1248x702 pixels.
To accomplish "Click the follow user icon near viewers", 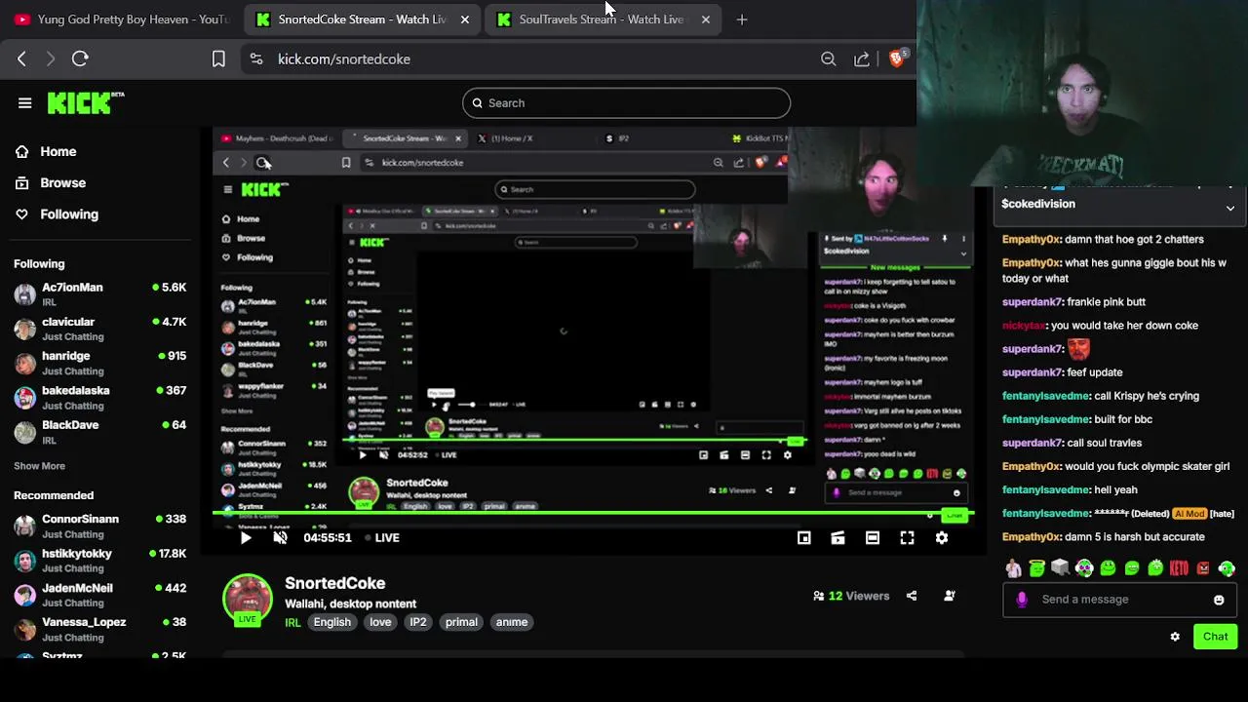I will 950,596.
